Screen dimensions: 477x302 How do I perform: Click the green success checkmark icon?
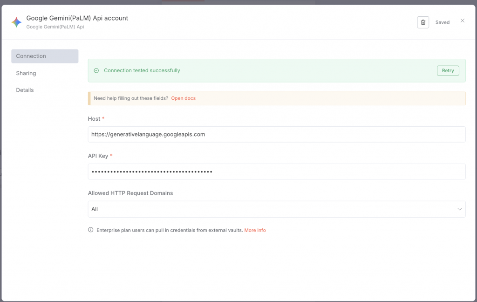96,71
